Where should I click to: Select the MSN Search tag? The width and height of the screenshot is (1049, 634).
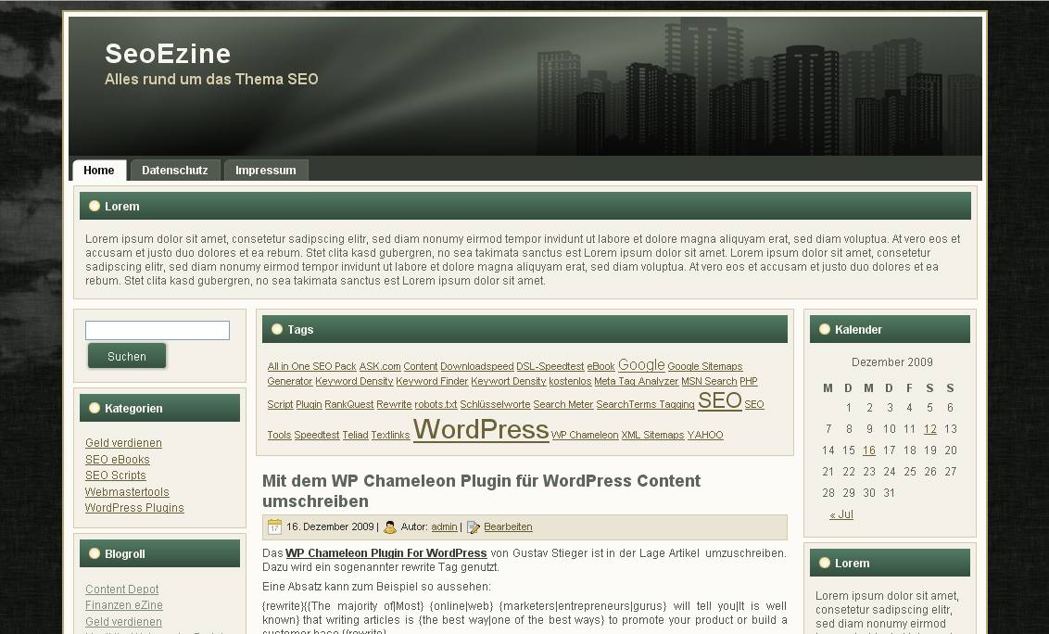tap(709, 381)
